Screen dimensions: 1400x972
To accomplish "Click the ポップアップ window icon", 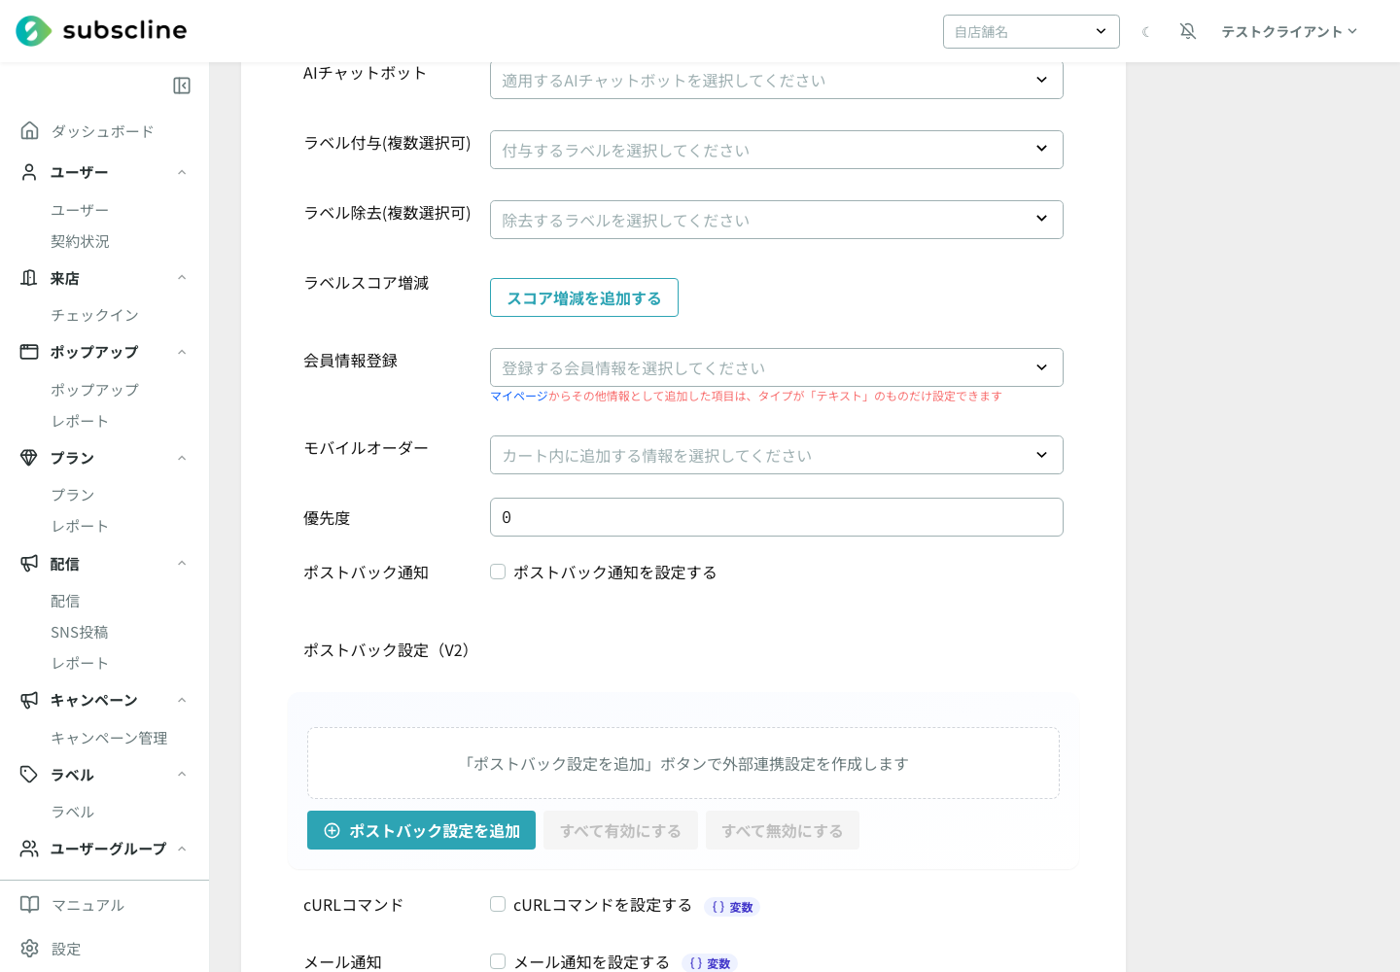I will pyautogui.click(x=30, y=352).
